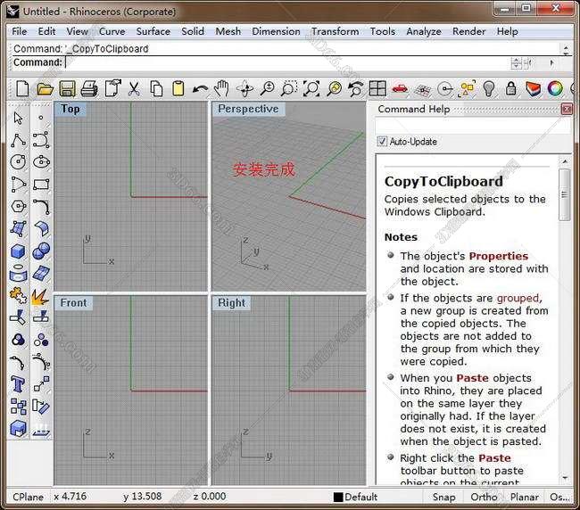
Task: Click the Paste clipboard icon
Action: 178,88
